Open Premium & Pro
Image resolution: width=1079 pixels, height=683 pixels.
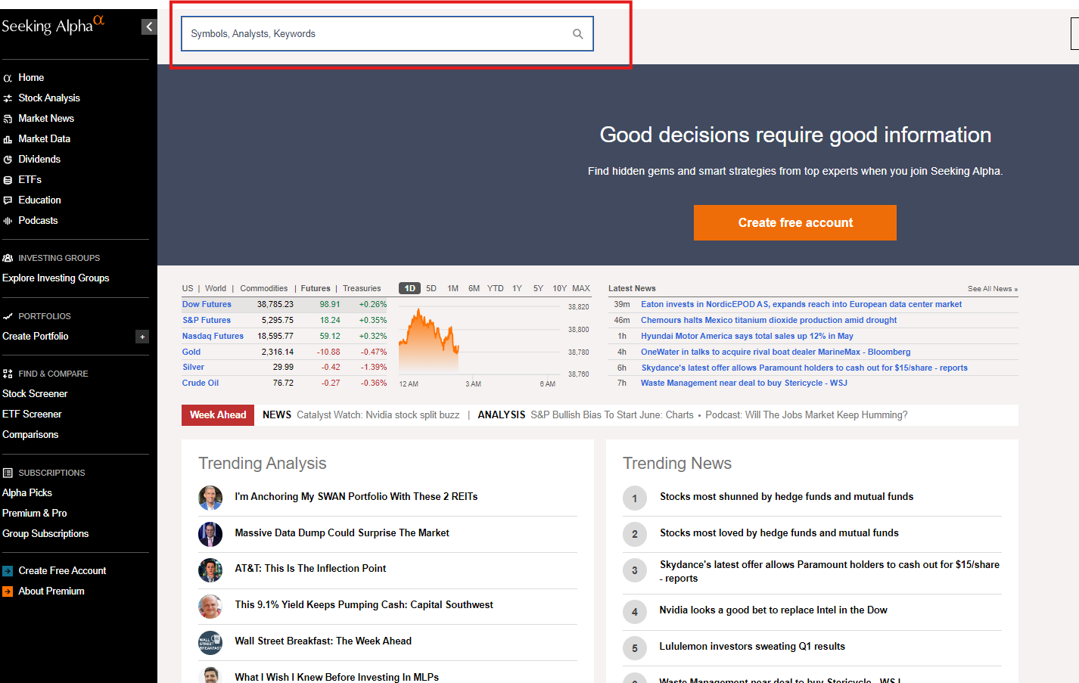(x=34, y=513)
